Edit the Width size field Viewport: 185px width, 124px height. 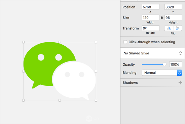coord(150,18)
